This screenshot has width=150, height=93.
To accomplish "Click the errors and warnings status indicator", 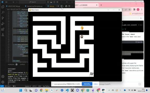I will coord(8,86).
